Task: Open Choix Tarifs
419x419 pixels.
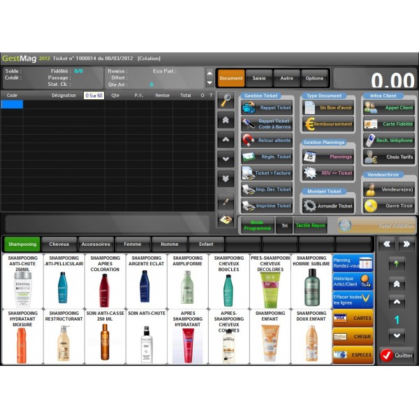Action: pyautogui.click(x=389, y=157)
